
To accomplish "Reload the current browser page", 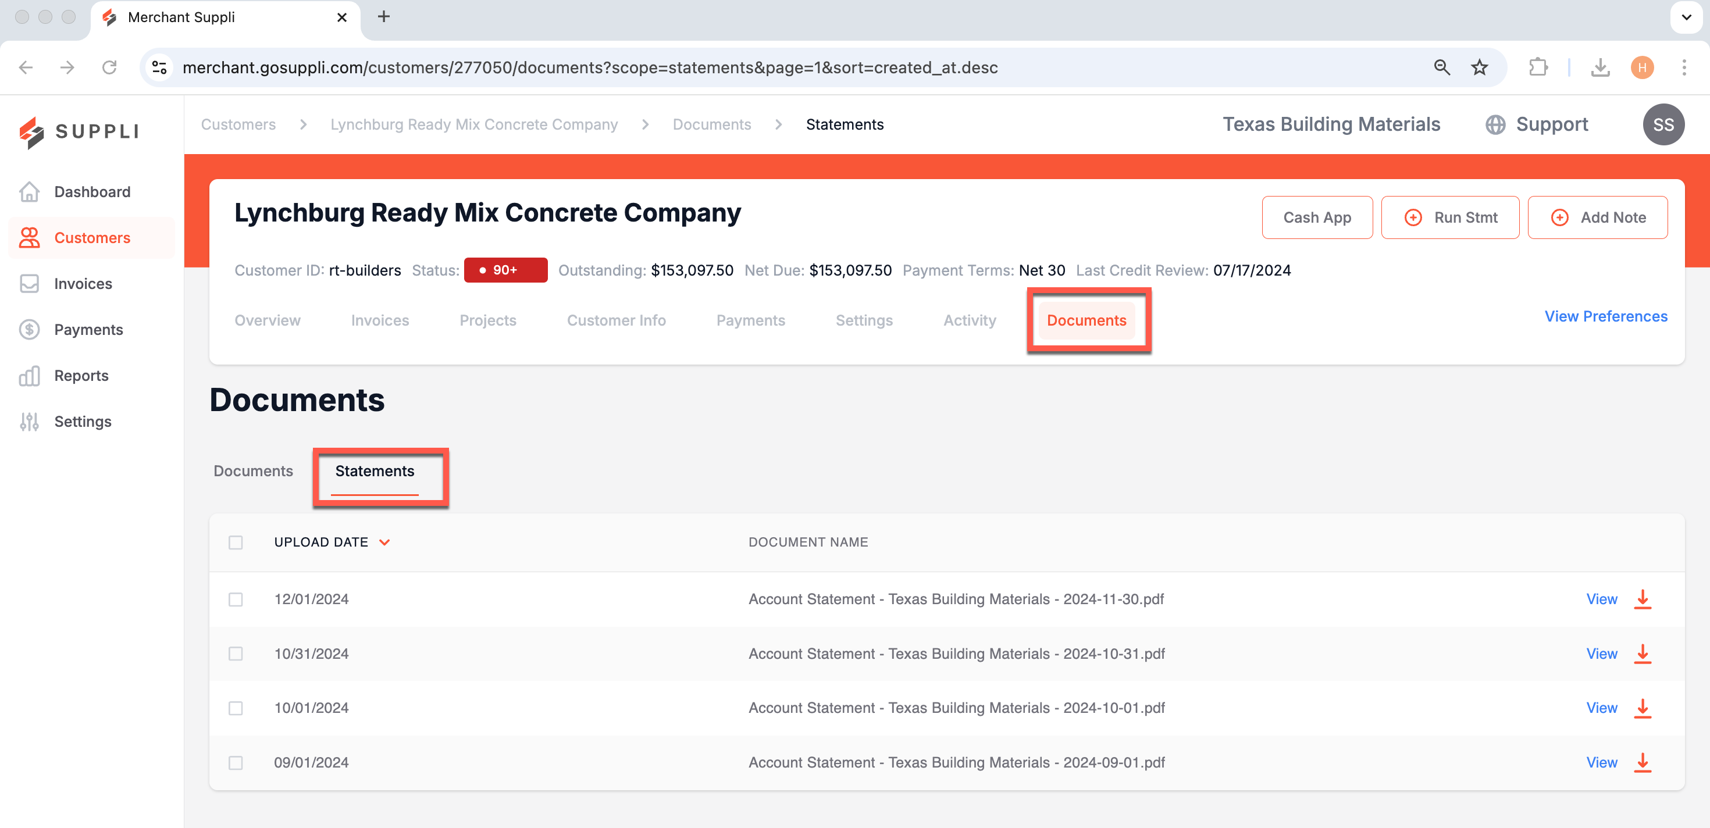I will pyautogui.click(x=109, y=67).
